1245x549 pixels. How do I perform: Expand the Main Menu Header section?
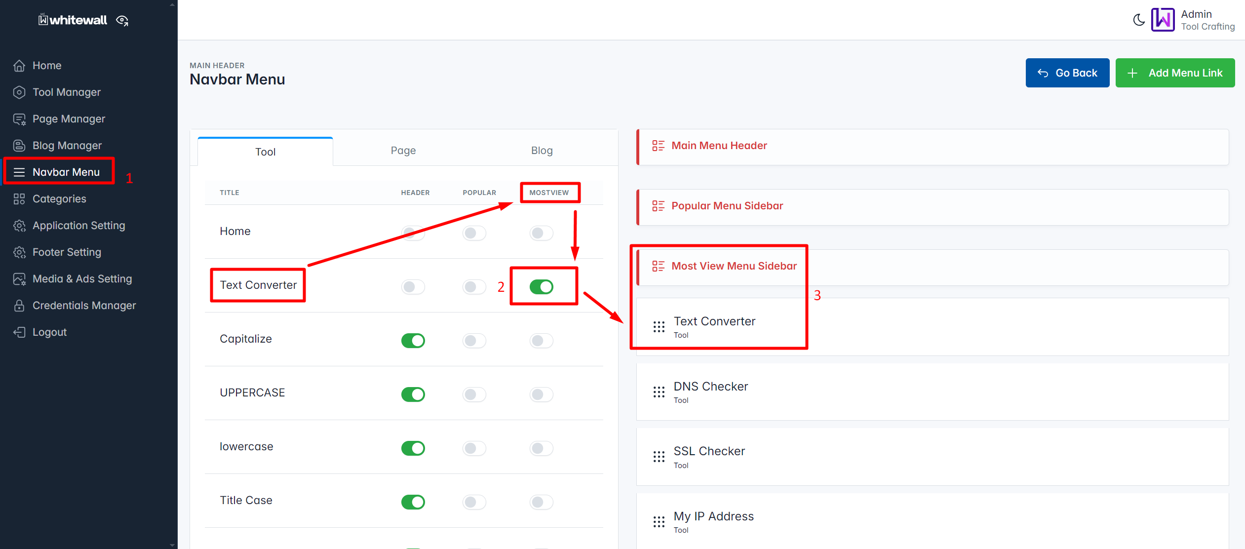(933, 147)
